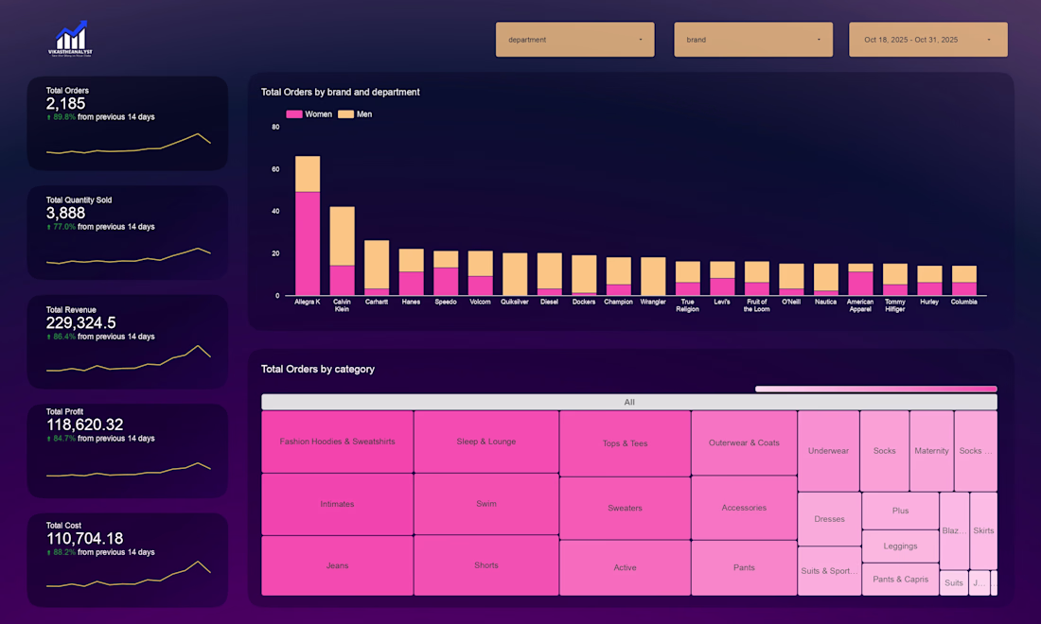Select the All header of the treemap
The height and width of the screenshot is (624, 1041).
click(628, 402)
